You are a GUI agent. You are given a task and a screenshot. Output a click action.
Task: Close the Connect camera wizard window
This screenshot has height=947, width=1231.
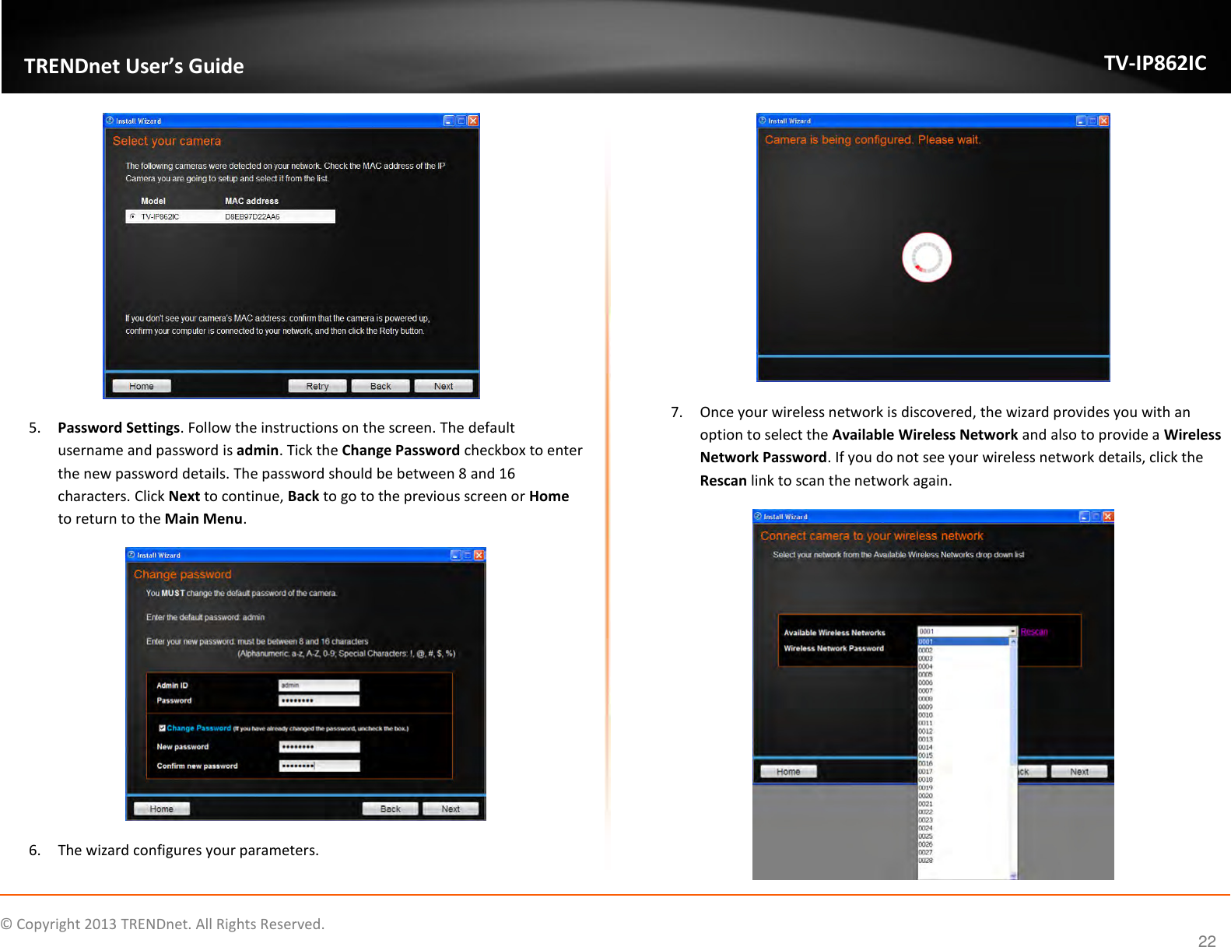tap(1108, 516)
